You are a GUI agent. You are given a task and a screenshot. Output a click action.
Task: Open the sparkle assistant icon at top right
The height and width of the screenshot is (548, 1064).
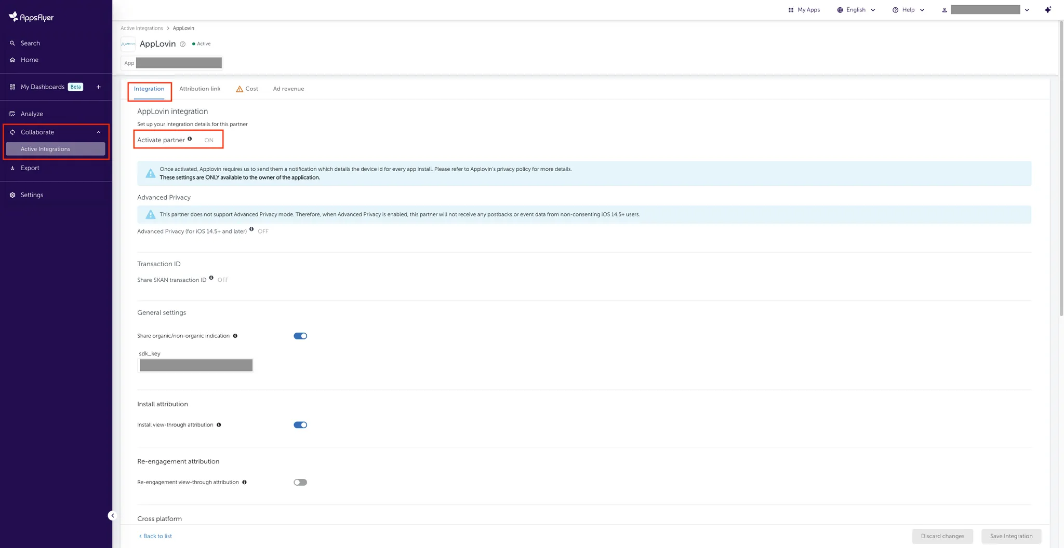[x=1048, y=10]
